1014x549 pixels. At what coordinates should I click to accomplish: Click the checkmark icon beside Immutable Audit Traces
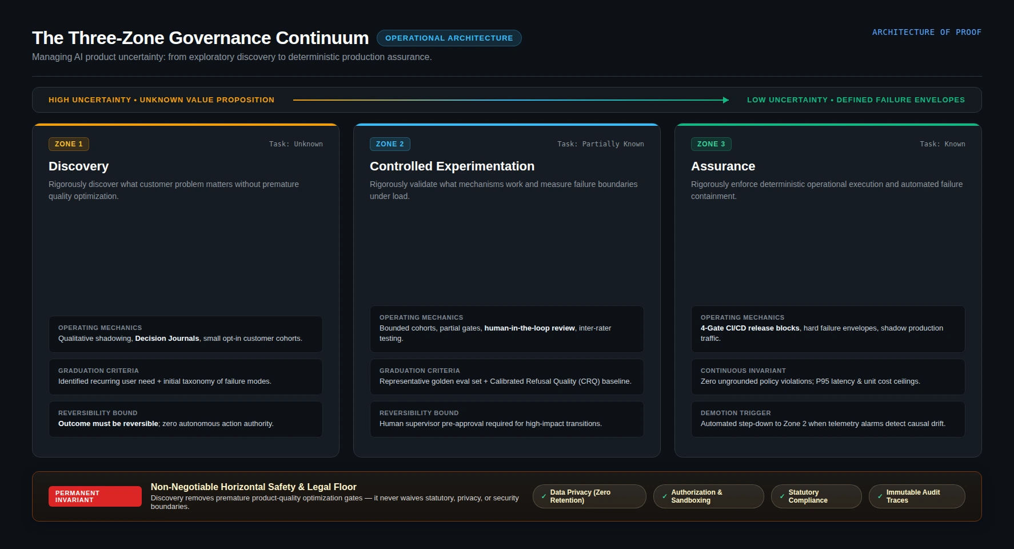coord(880,496)
